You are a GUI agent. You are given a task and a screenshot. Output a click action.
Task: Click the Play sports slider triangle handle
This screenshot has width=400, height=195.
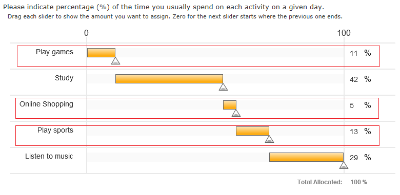[269, 139]
